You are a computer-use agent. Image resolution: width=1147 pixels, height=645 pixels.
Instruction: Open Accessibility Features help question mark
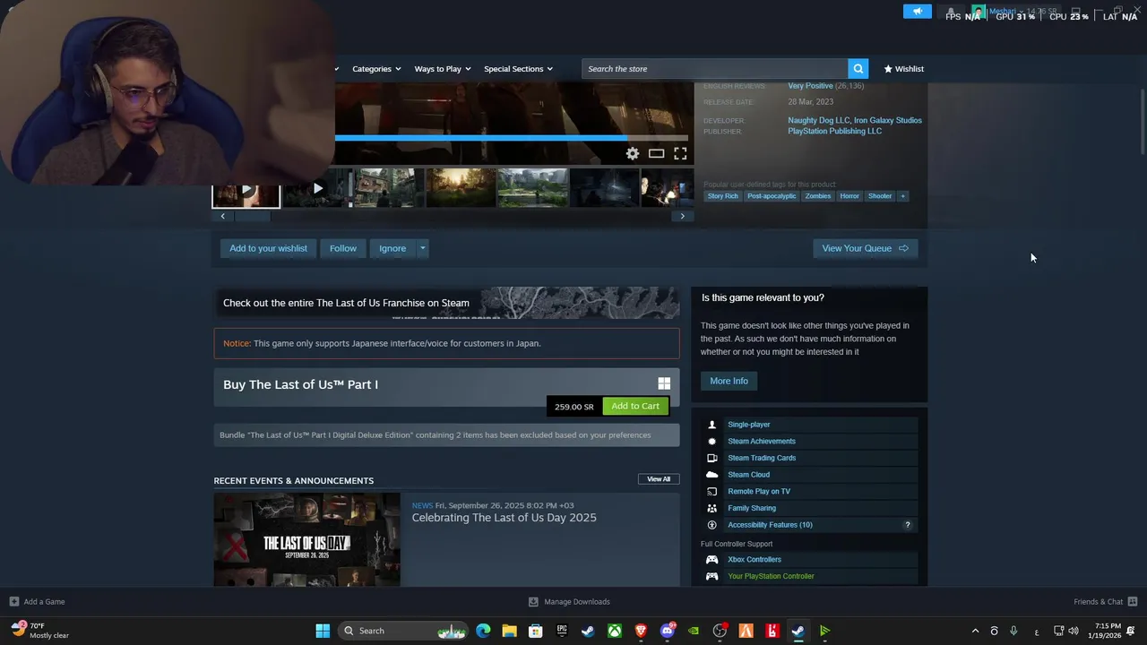click(x=907, y=525)
